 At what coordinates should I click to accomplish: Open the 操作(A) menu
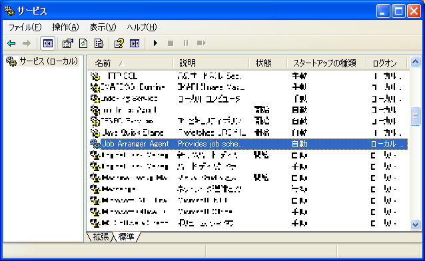(65, 27)
